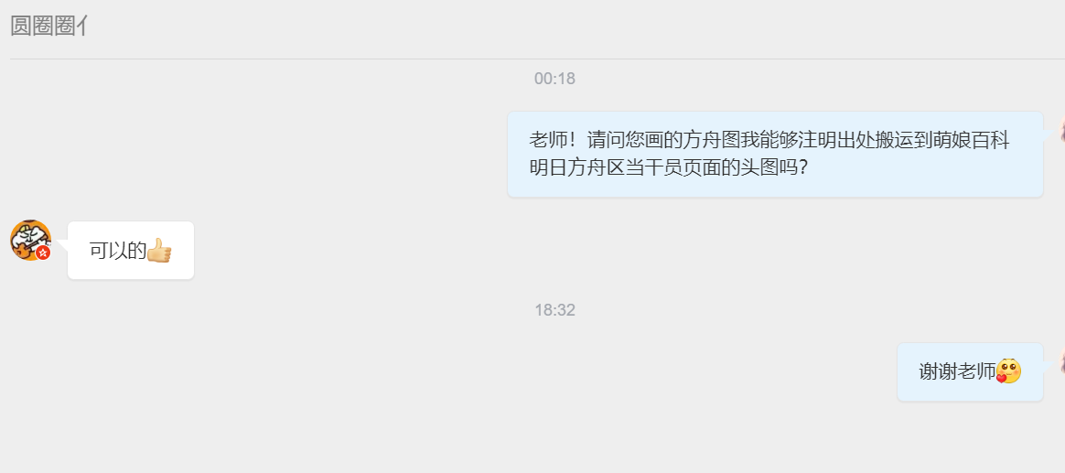Viewport: 1065px width, 473px height.
Task: Click the text 可以的 in the reply
Action: tap(118, 251)
